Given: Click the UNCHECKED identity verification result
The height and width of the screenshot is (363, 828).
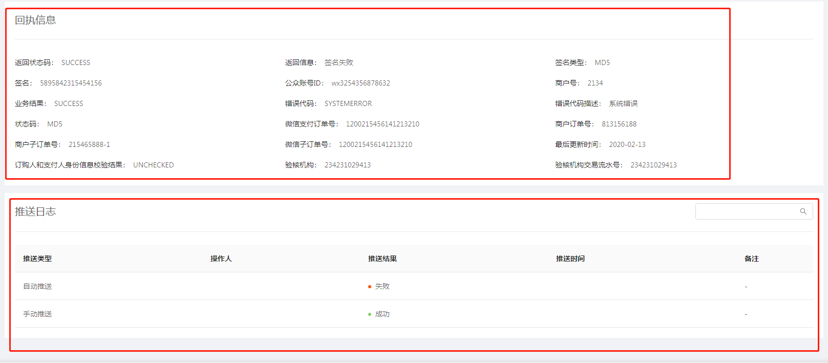Looking at the screenshot, I should click(x=154, y=165).
